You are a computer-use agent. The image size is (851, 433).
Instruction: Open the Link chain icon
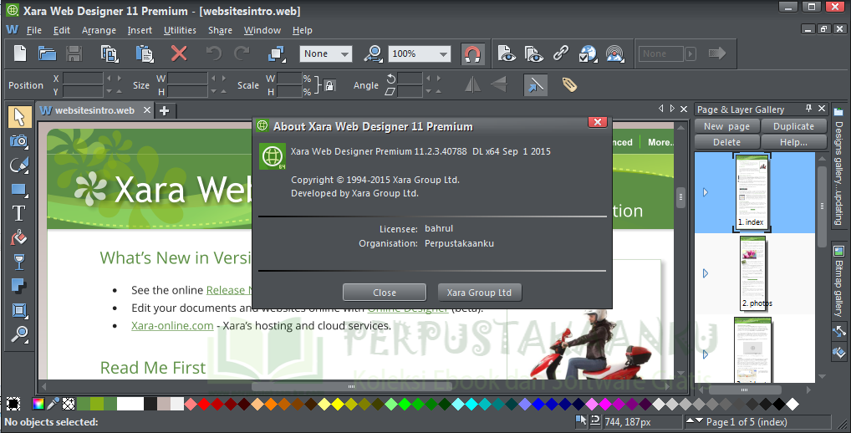pos(561,53)
